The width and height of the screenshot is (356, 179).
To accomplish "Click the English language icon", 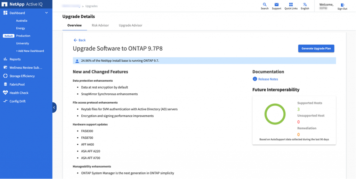I will 305,5.
